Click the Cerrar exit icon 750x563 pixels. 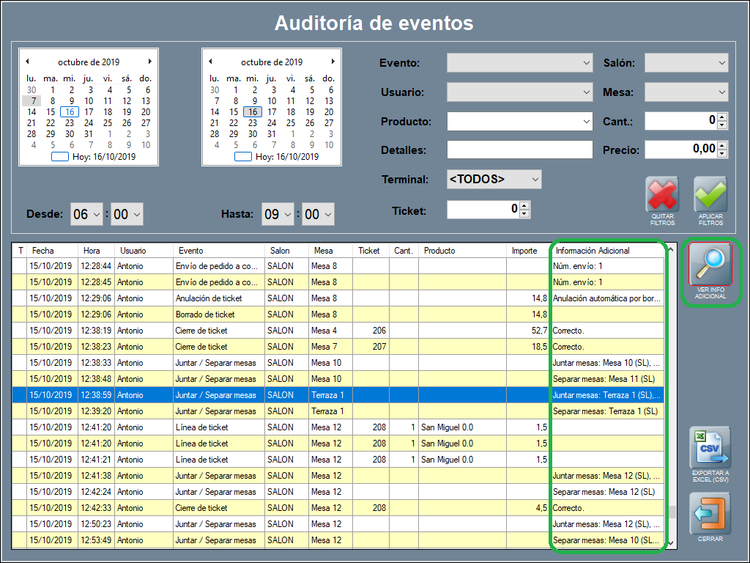(x=710, y=513)
